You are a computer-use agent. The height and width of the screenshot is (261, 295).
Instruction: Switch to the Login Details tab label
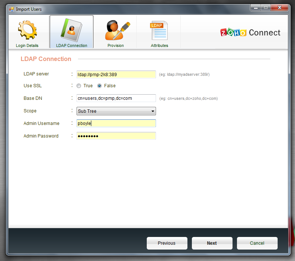(27, 45)
